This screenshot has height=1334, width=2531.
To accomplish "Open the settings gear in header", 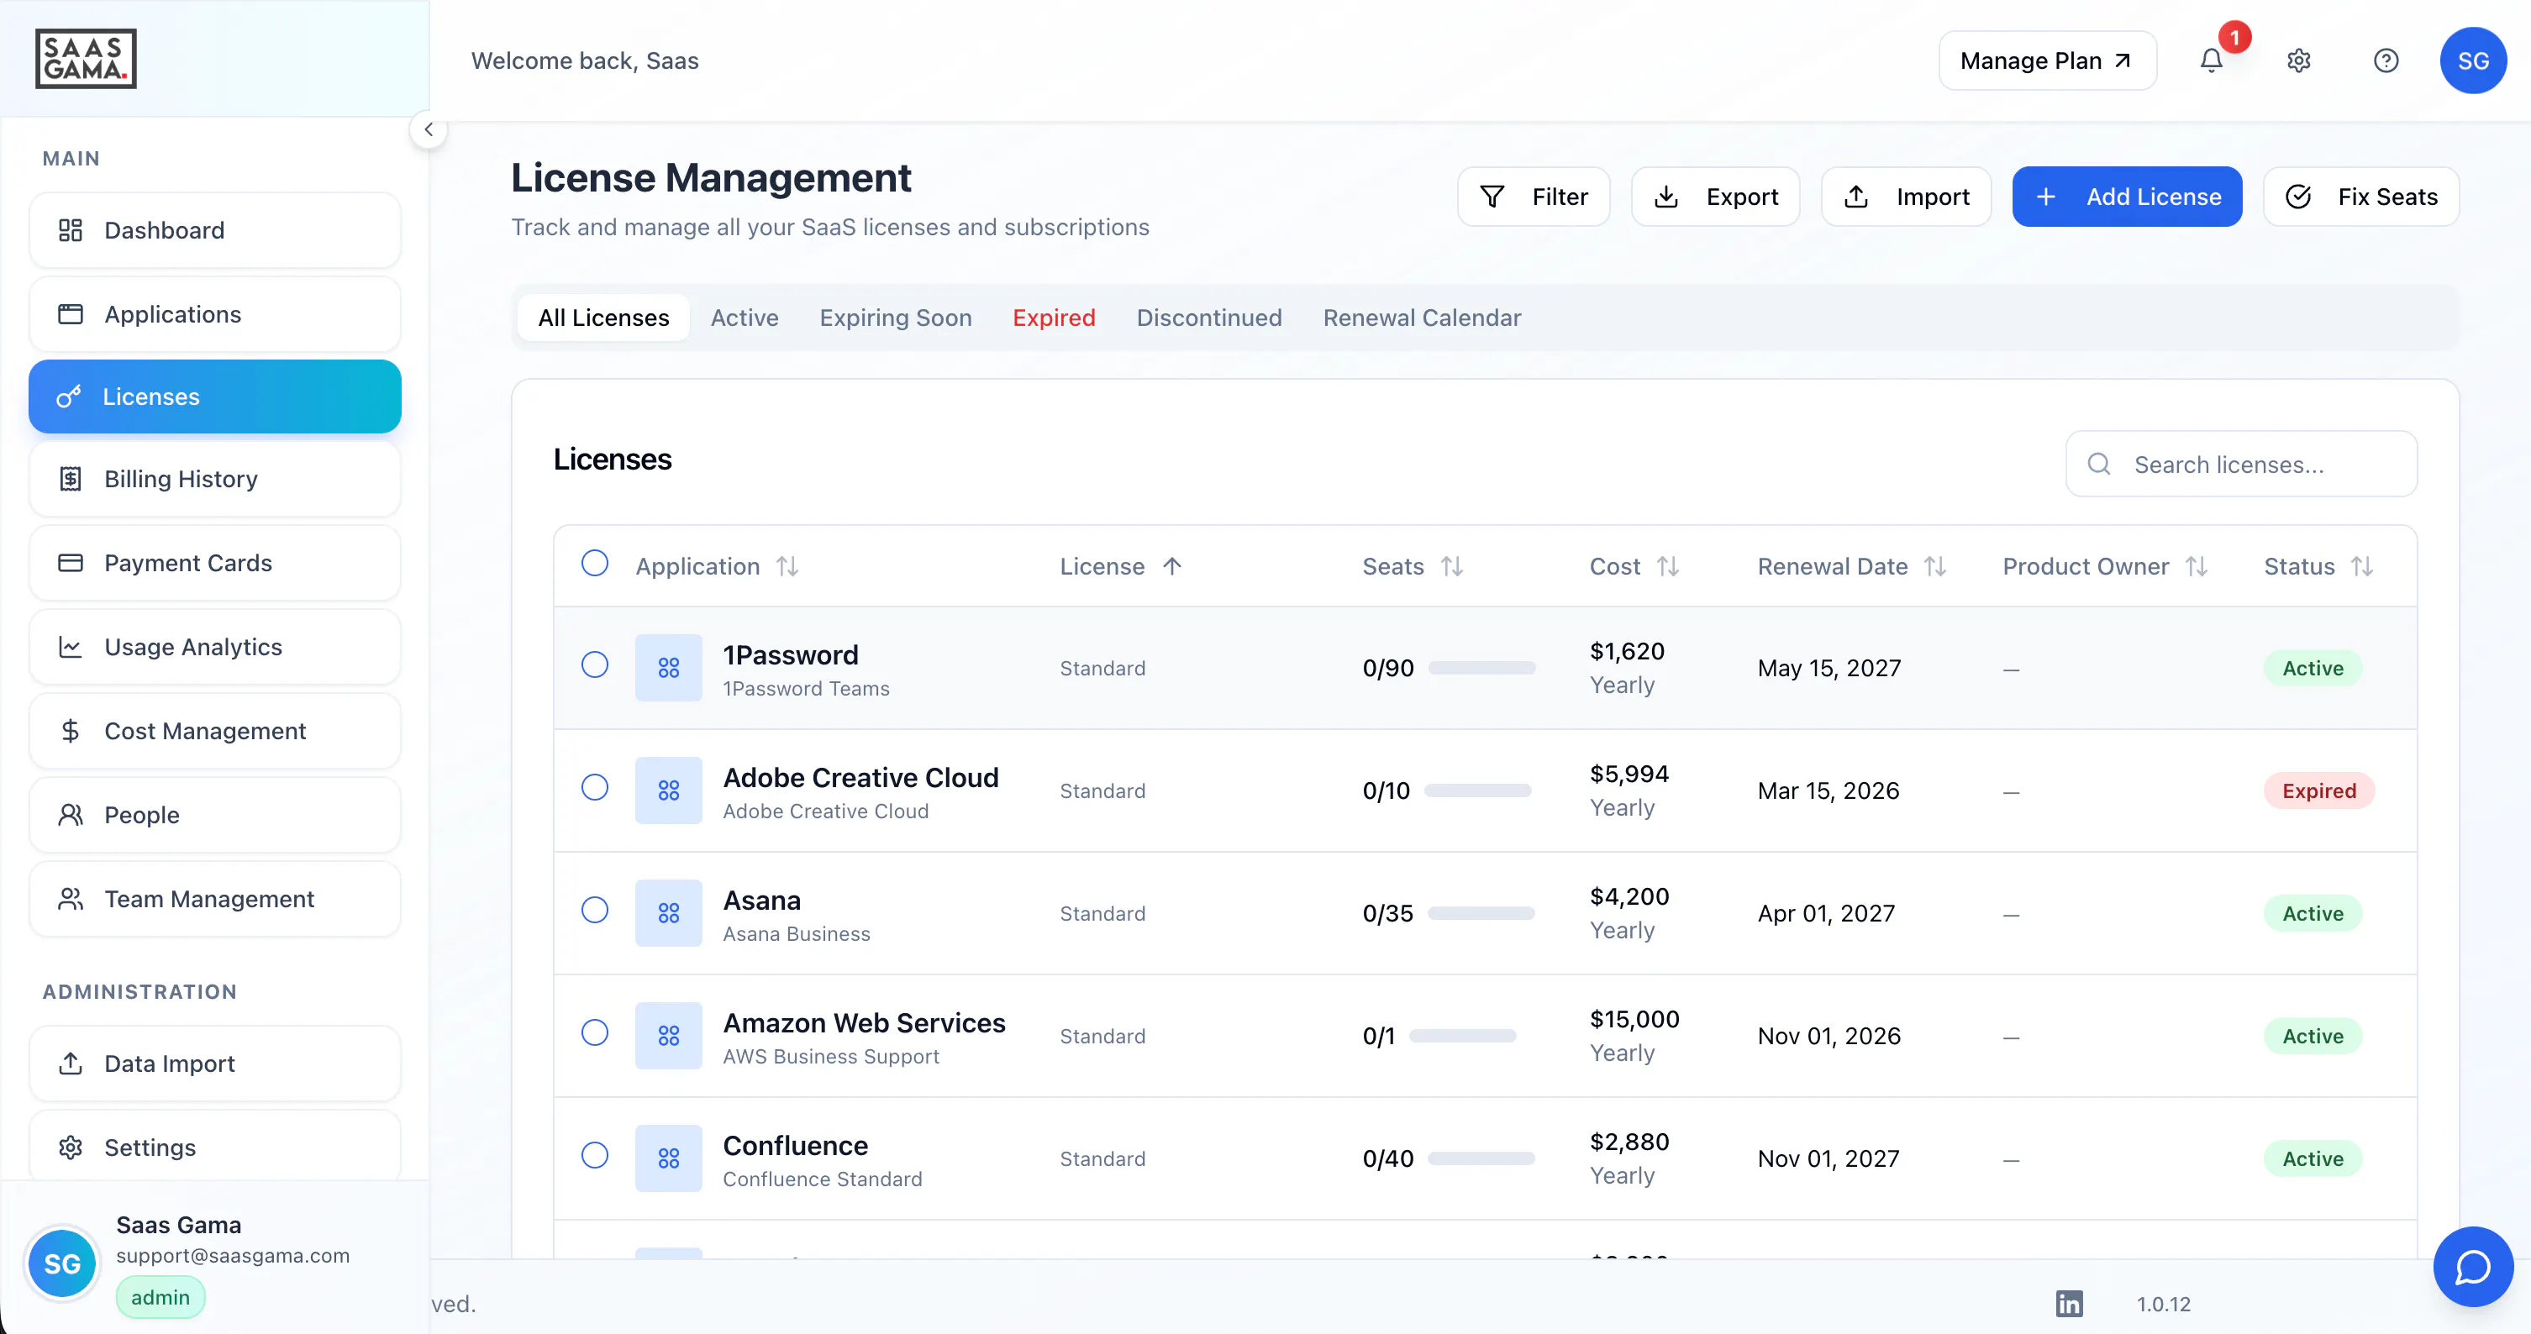I will 2298,61.
